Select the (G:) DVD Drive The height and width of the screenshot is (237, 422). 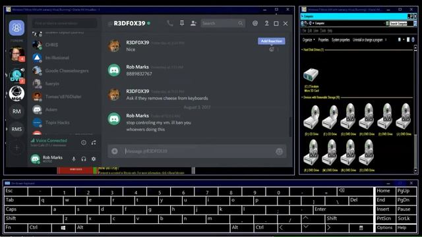coord(348,120)
